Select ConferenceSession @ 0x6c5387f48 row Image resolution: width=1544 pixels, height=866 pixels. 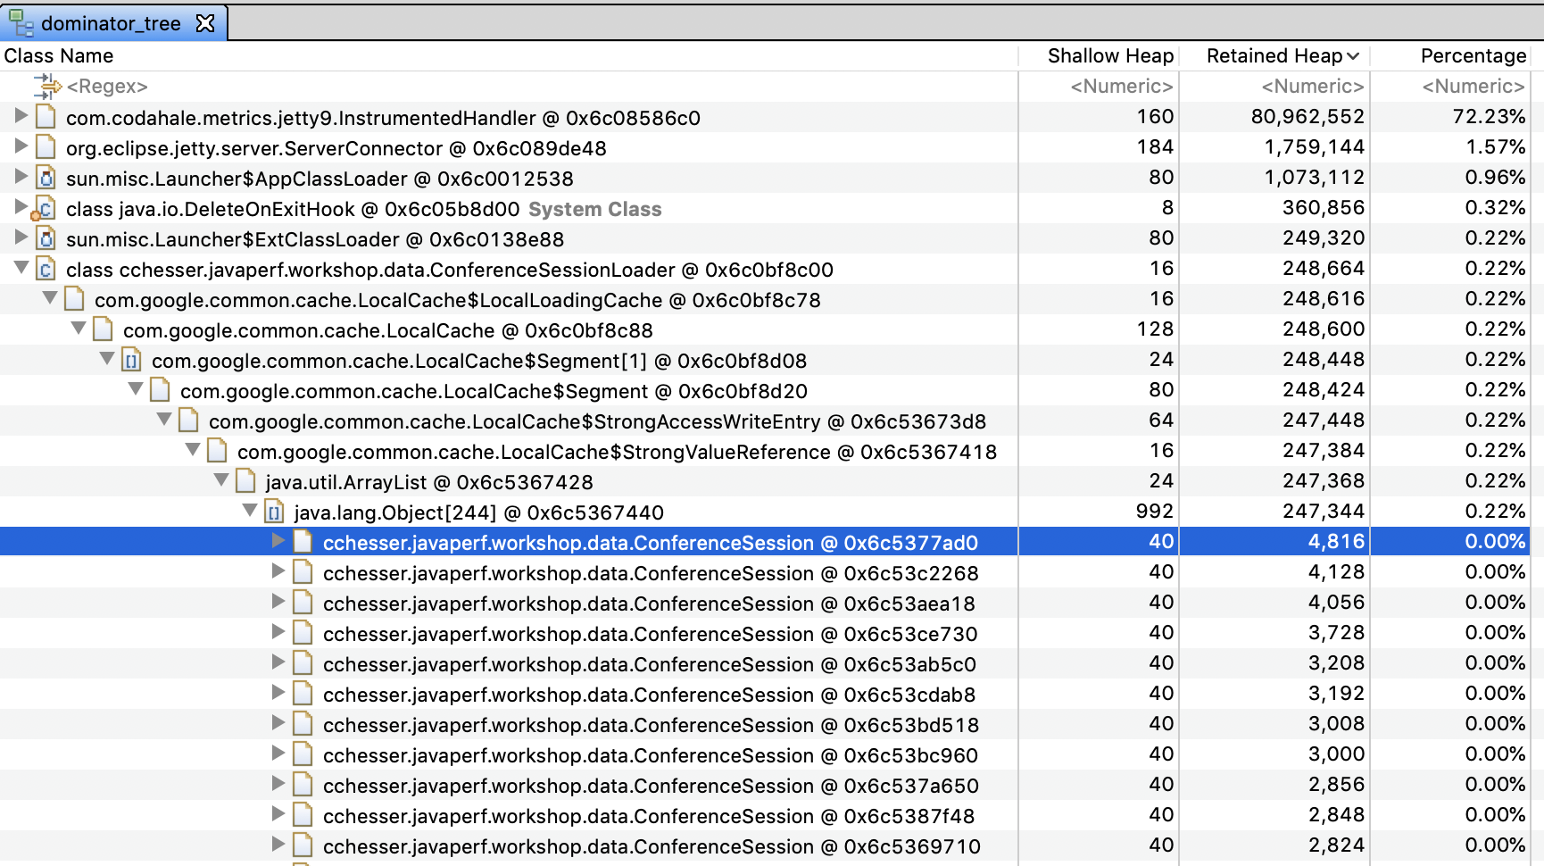click(765, 815)
